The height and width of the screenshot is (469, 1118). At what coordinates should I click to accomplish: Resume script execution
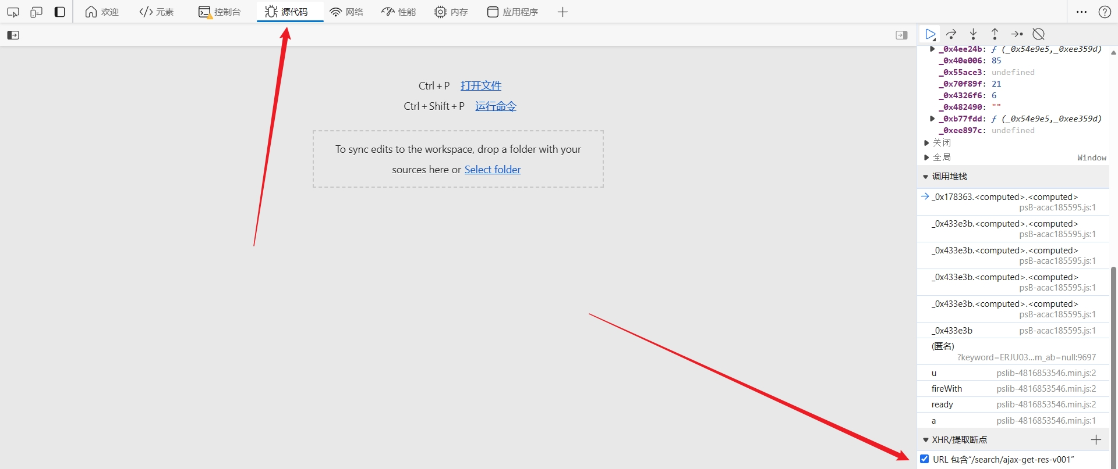[931, 34]
